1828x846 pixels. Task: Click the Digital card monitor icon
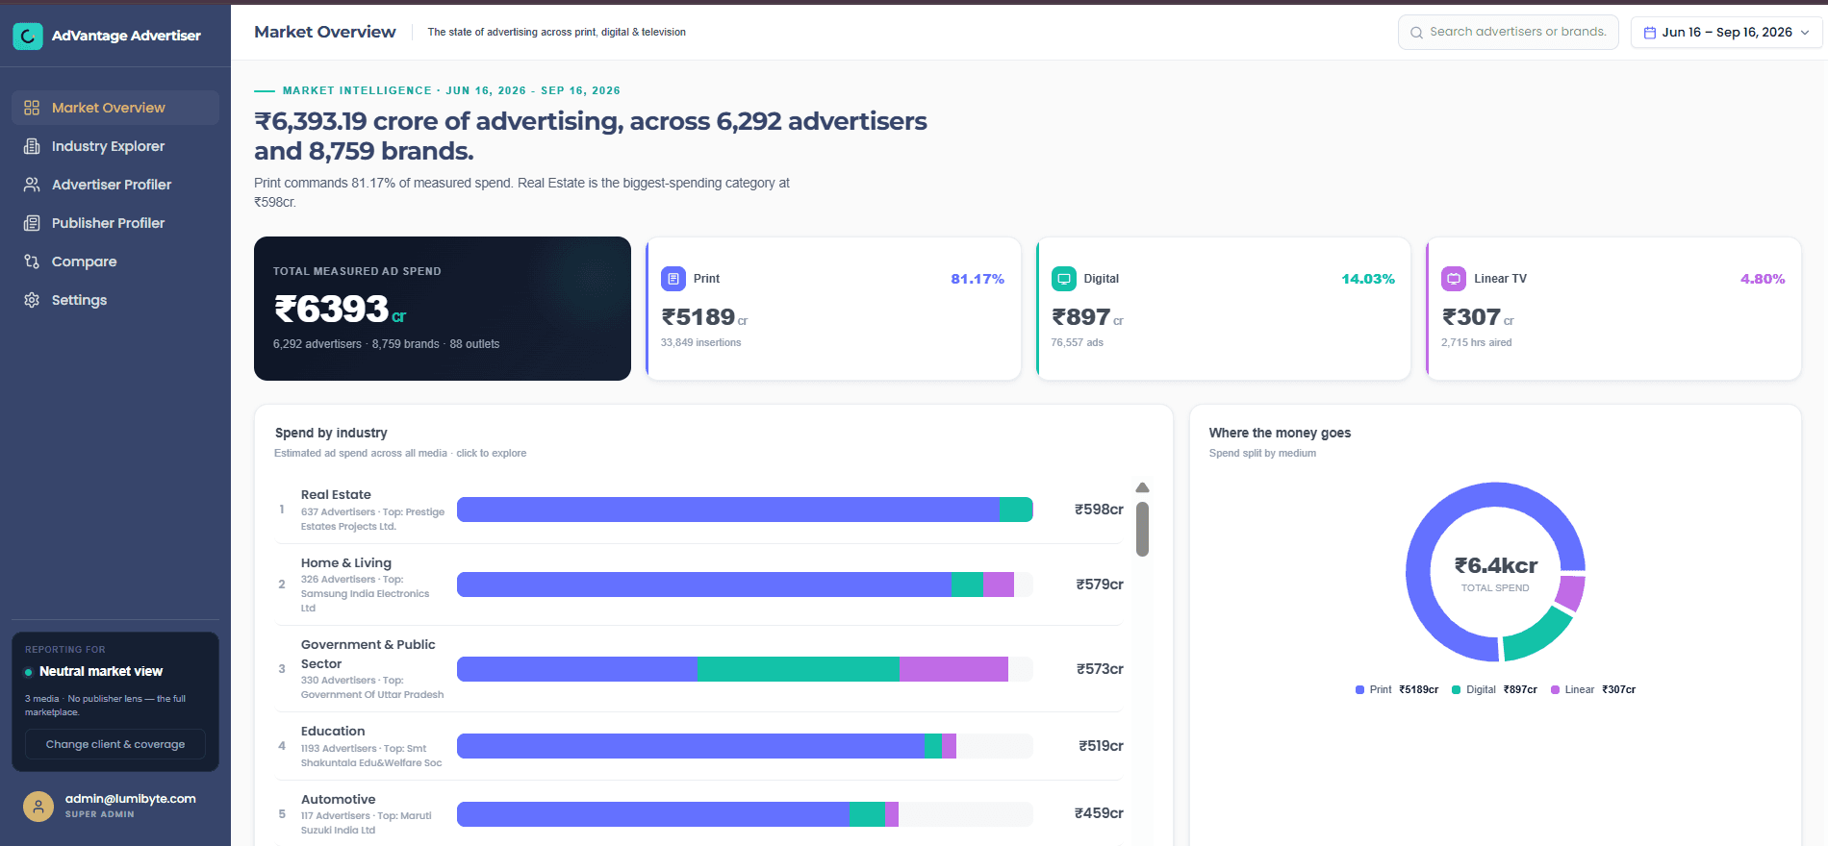[1064, 279]
